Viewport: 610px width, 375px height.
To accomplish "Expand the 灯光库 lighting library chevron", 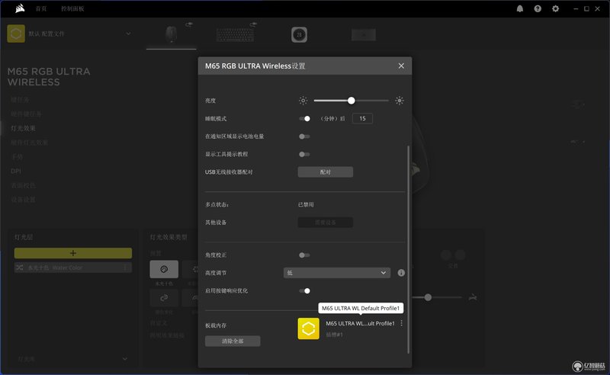I will (x=124, y=359).
